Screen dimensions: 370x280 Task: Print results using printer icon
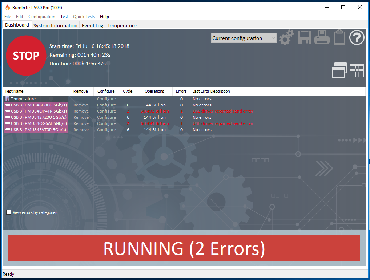pos(322,37)
